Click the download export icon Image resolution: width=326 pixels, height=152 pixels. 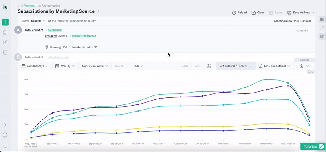tap(301, 66)
